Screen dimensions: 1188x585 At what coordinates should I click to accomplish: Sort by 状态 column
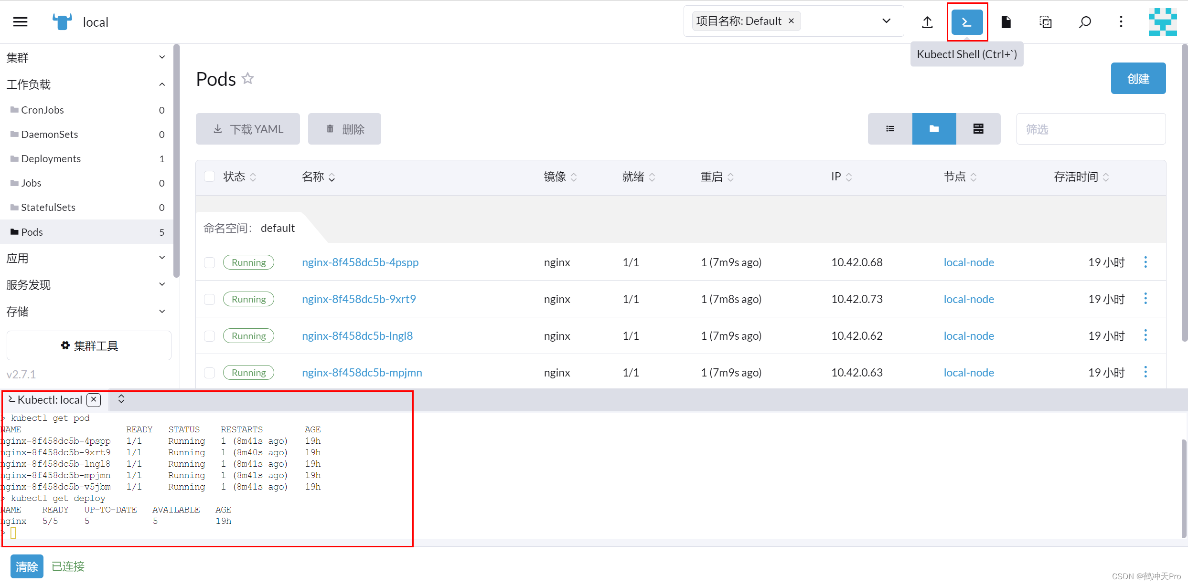coord(240,177)
